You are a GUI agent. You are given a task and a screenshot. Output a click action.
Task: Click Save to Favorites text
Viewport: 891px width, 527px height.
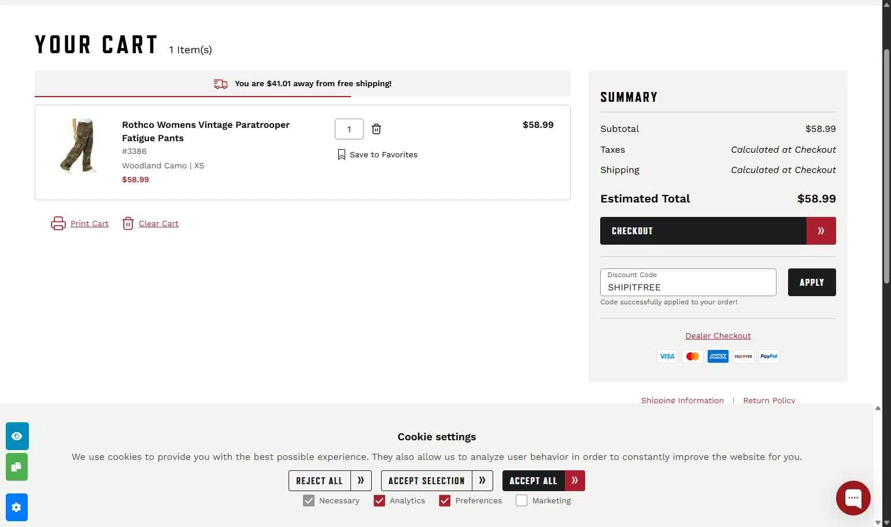click(x=383, y=154)
